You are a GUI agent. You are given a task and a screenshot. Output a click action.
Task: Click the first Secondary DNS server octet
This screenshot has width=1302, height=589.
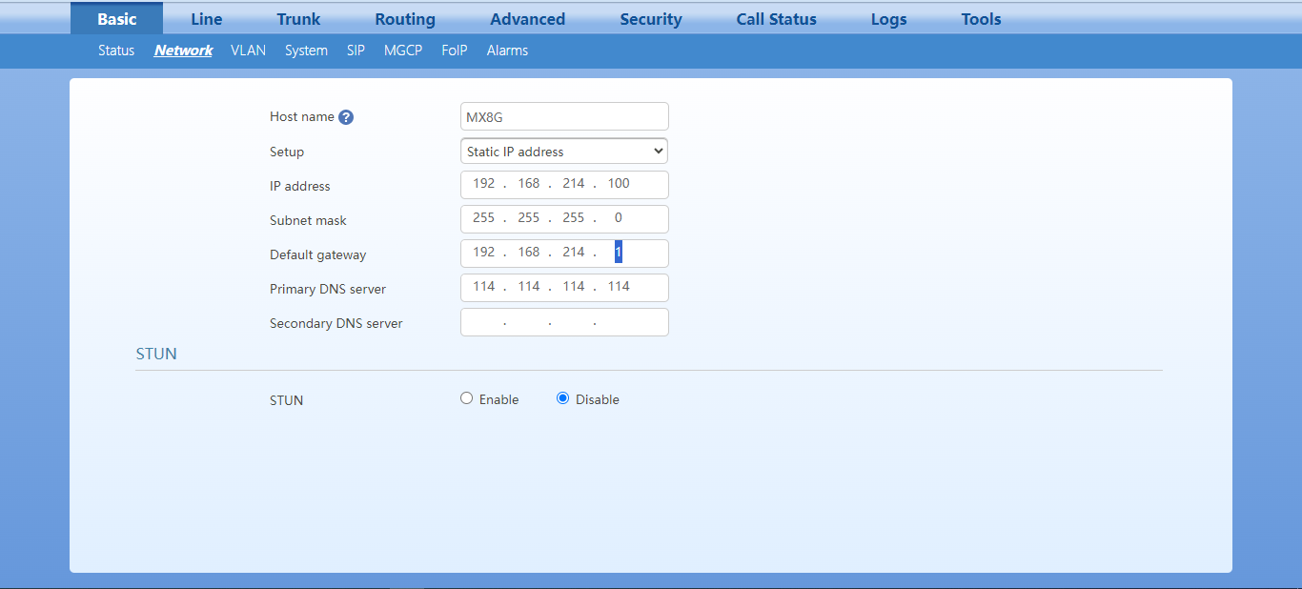coord(483,323)
